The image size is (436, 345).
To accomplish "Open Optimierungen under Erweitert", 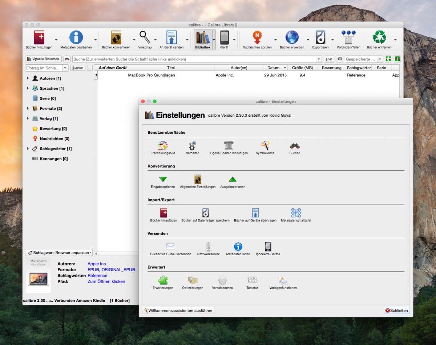I will [193, 280].
